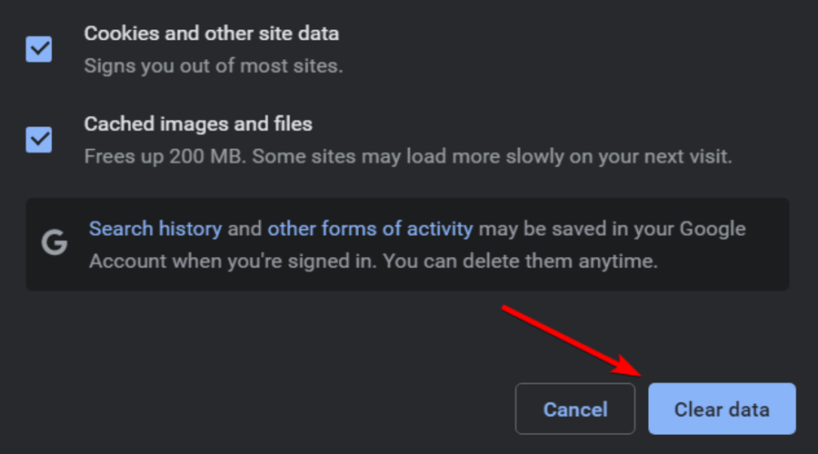Click the word 'and' between the two links

coord(244,229)
